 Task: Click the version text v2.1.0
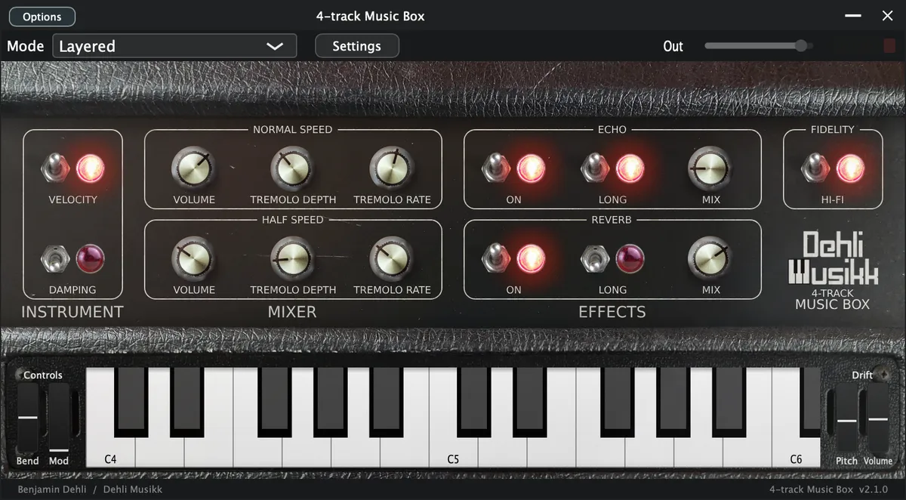pyautogui.click(x=874, y=489)
